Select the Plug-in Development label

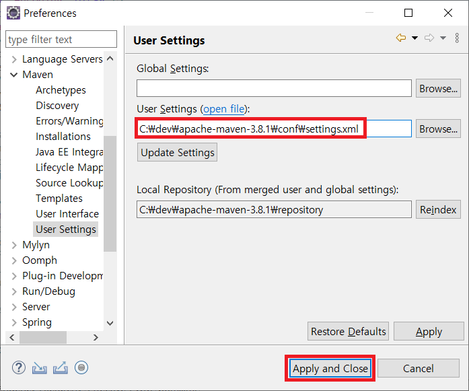pos(63,276)
